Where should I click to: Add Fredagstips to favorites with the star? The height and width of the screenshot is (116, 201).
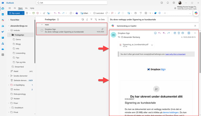click(58, 20)
